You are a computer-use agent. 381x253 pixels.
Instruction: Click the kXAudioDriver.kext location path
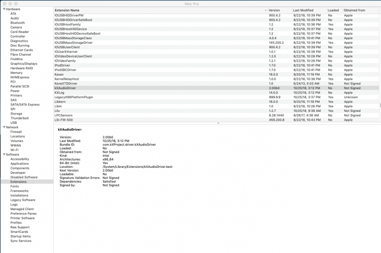click(x=137, y=167)
